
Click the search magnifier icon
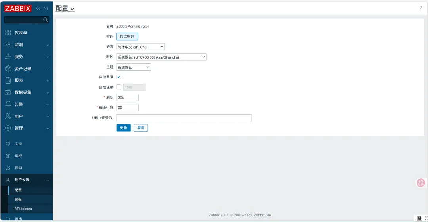[46, 20]
